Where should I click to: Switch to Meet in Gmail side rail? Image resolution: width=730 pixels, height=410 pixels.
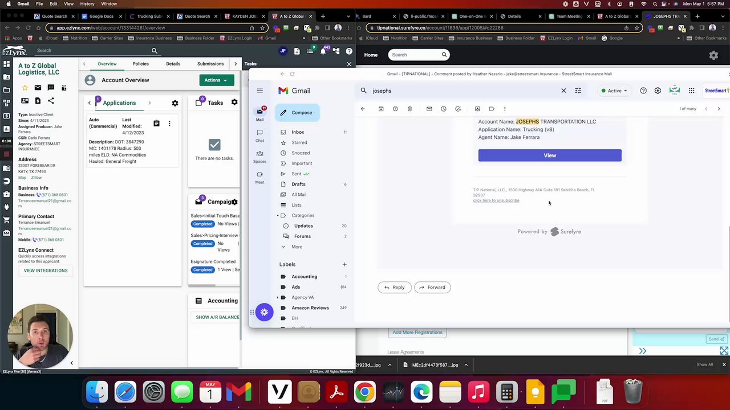click(259, 177)
